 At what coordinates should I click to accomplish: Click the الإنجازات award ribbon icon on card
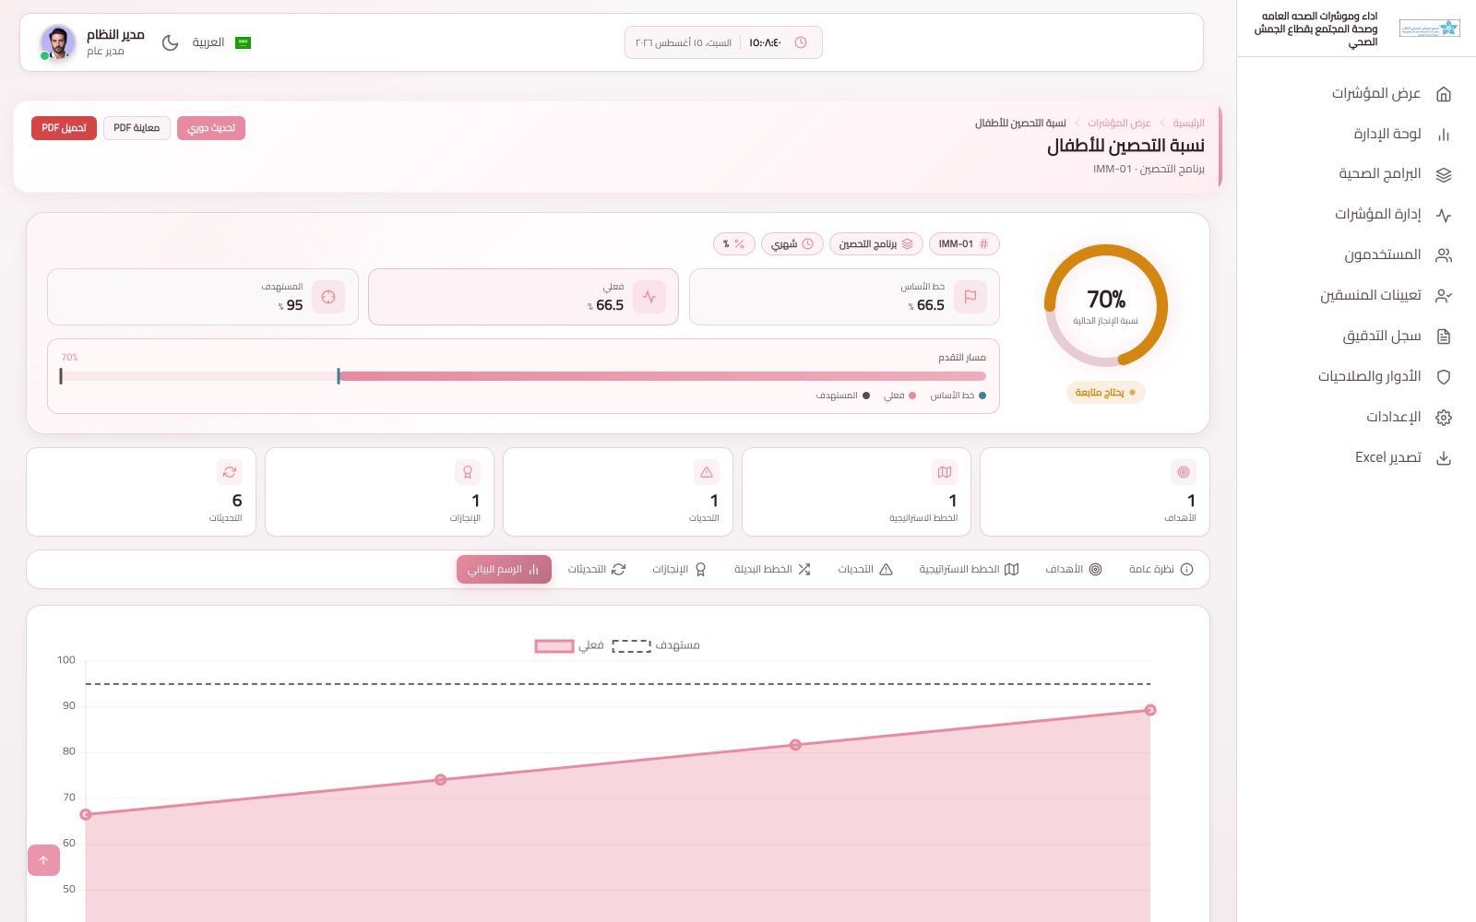(468, 472)
